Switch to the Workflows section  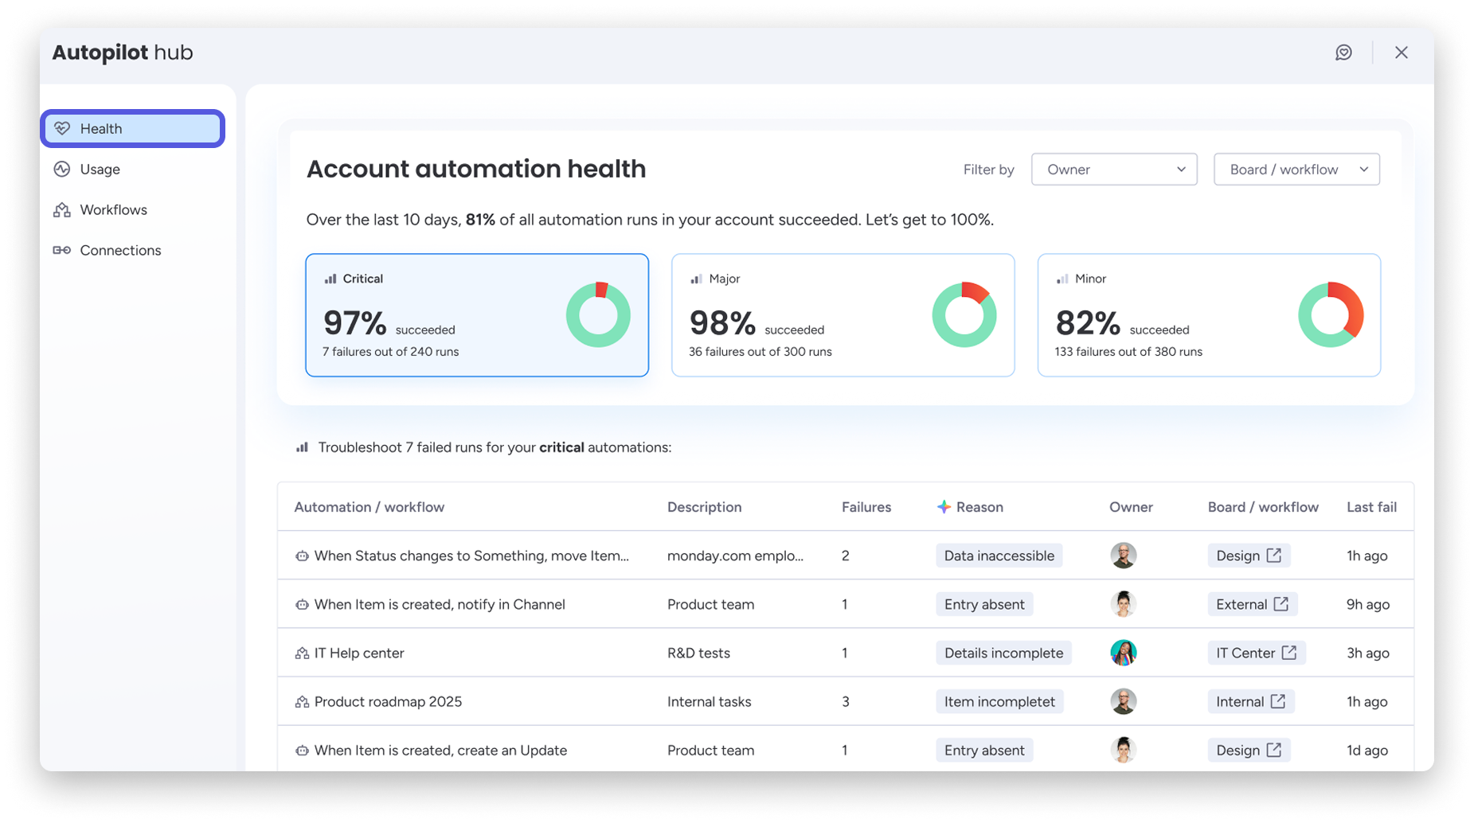113,209
